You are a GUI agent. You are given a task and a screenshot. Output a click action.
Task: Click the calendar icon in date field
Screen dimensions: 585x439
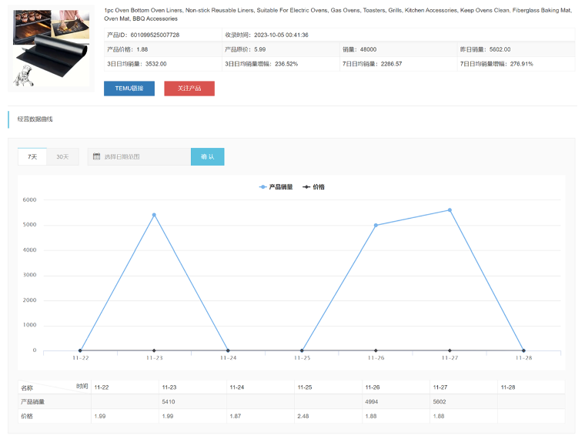point(97,156)
